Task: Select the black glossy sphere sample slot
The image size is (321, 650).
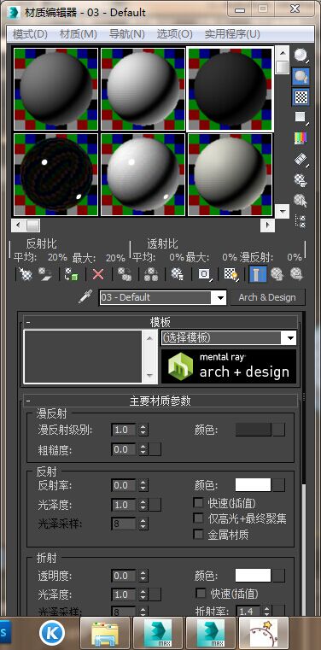Action: click(55, 174)
